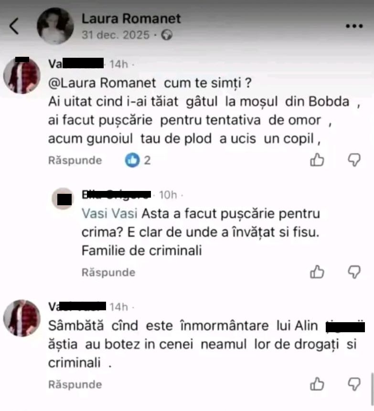374x411 pixels.
Task: Open the Laura Romanet name link
Action: pyautogui.click(x=131, y=19)
